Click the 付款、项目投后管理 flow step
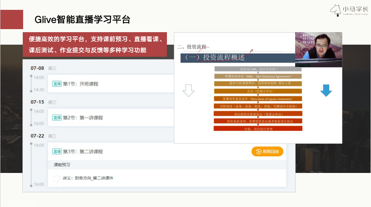 258,129
